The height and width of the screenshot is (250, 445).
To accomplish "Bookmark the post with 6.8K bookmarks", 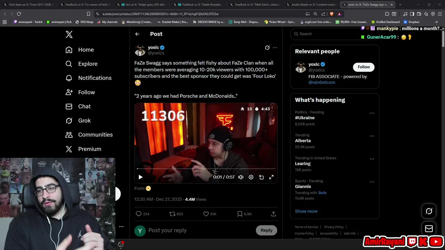I will click(244, 214).
